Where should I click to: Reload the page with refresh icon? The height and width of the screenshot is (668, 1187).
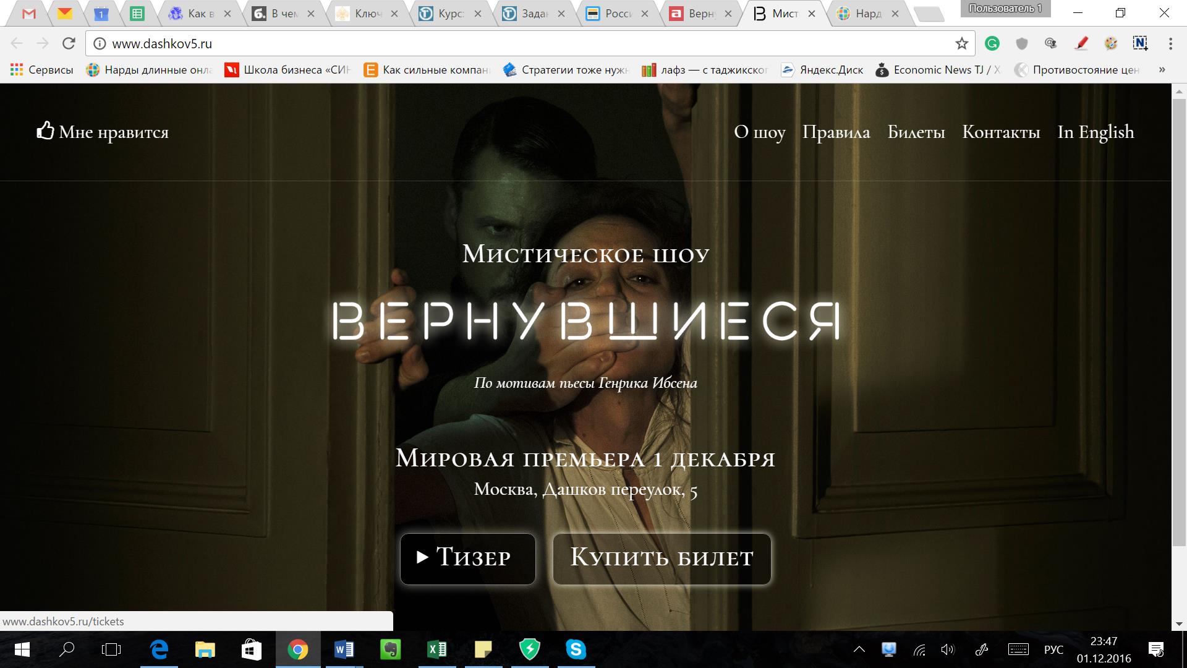pyautogui.click(x=69, y=43)
